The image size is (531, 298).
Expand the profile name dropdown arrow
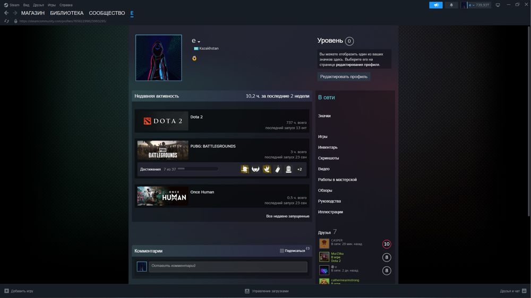(199, 41)
